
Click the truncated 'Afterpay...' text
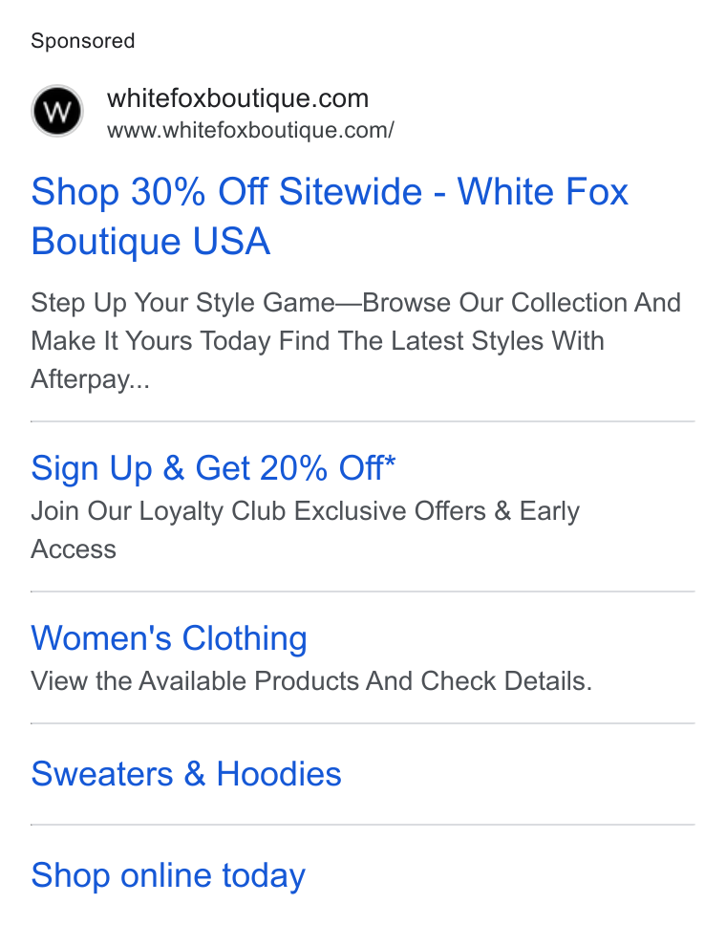click(91, 379)
